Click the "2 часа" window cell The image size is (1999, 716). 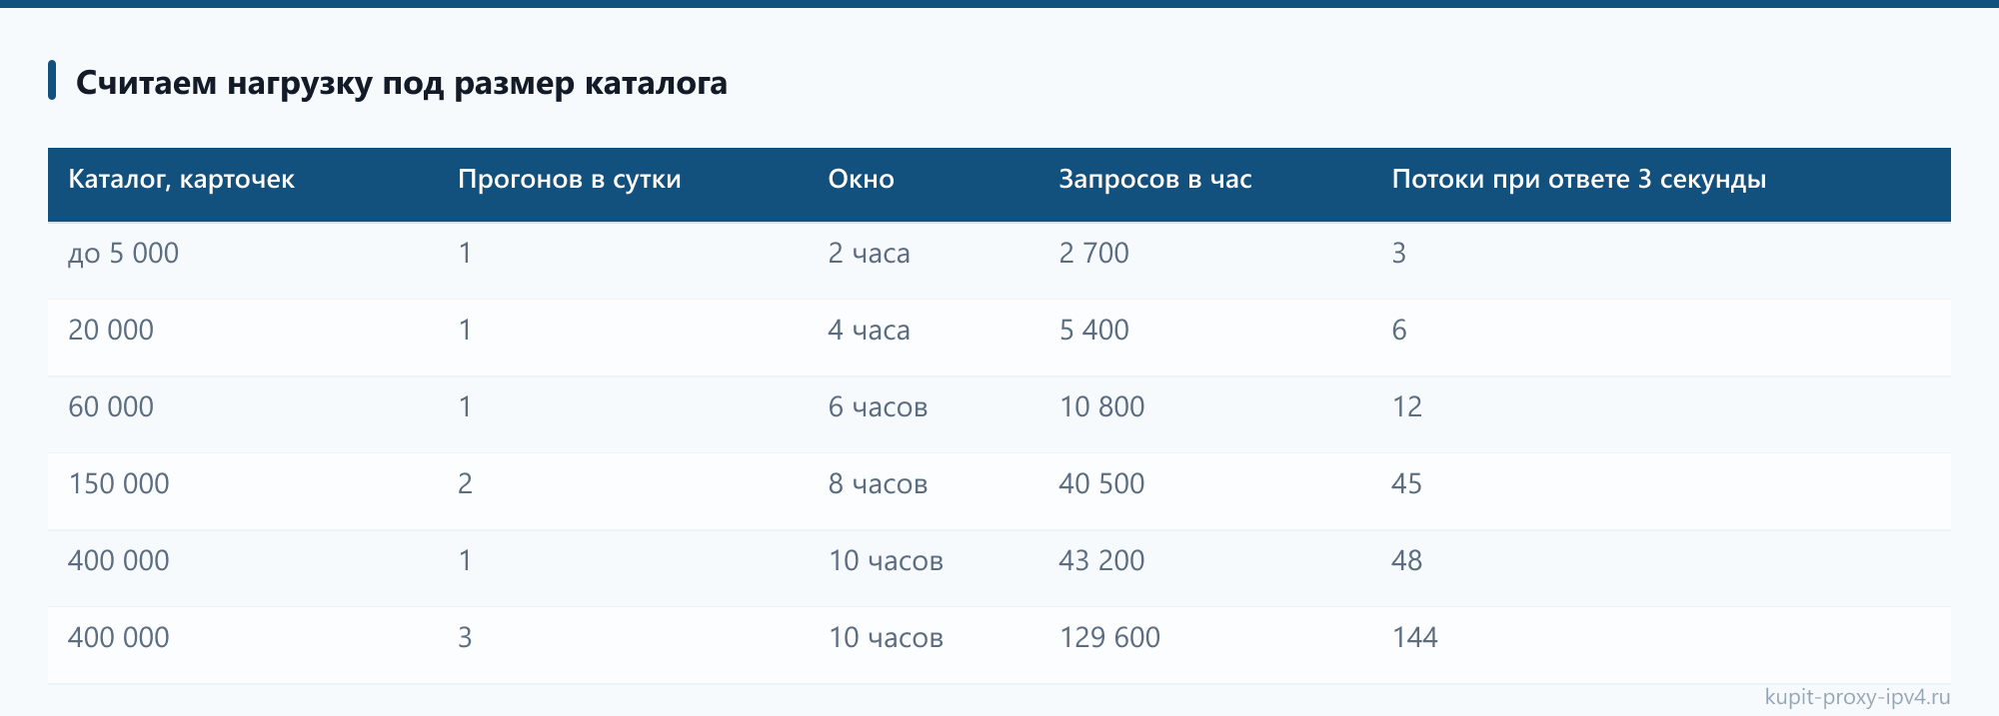click(x=869, y=254)
